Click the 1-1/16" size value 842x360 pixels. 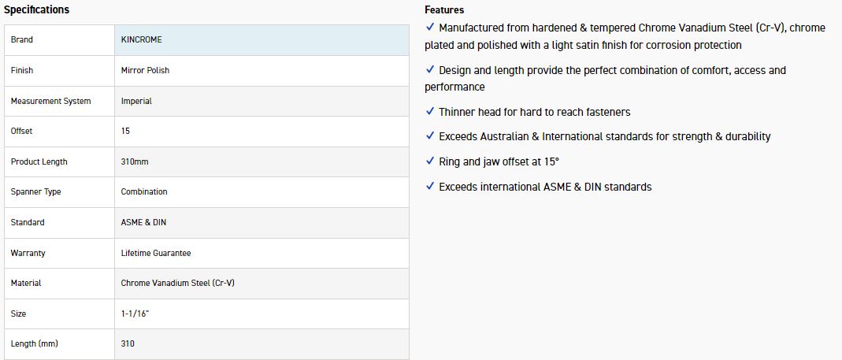[135, 314]
